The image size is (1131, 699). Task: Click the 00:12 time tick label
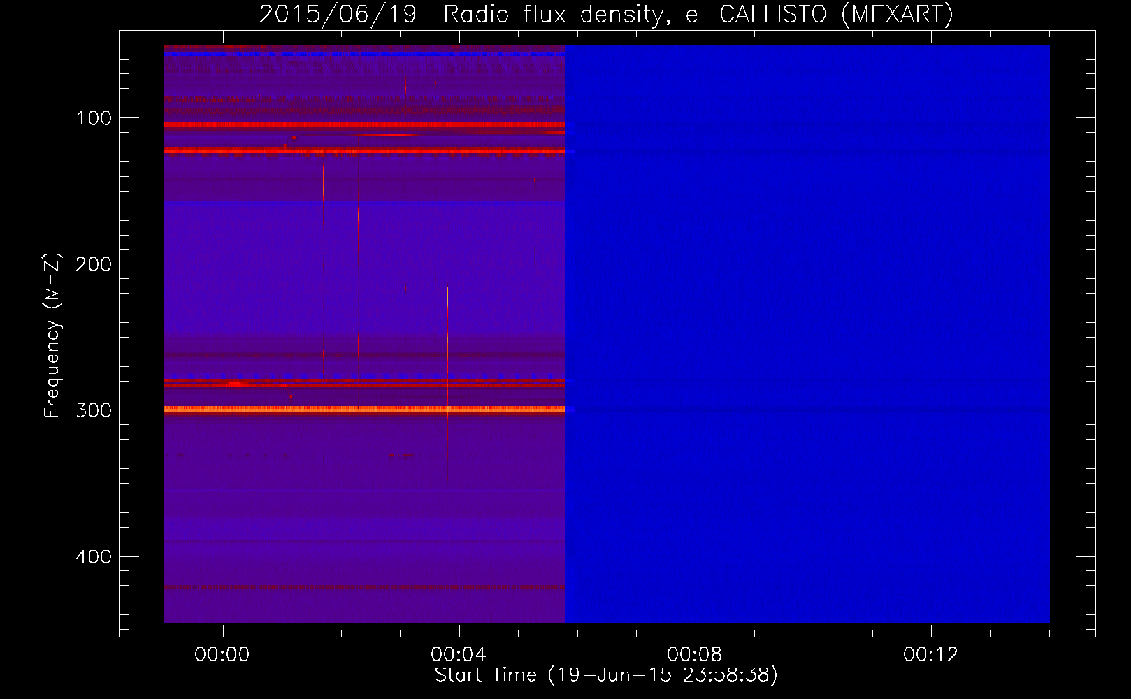click(x=931, y=655)
